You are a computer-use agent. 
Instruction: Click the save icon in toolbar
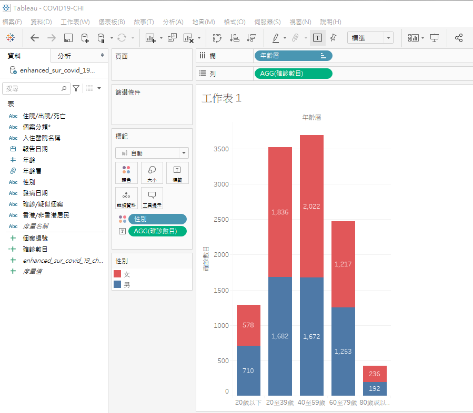click(68, 38)
